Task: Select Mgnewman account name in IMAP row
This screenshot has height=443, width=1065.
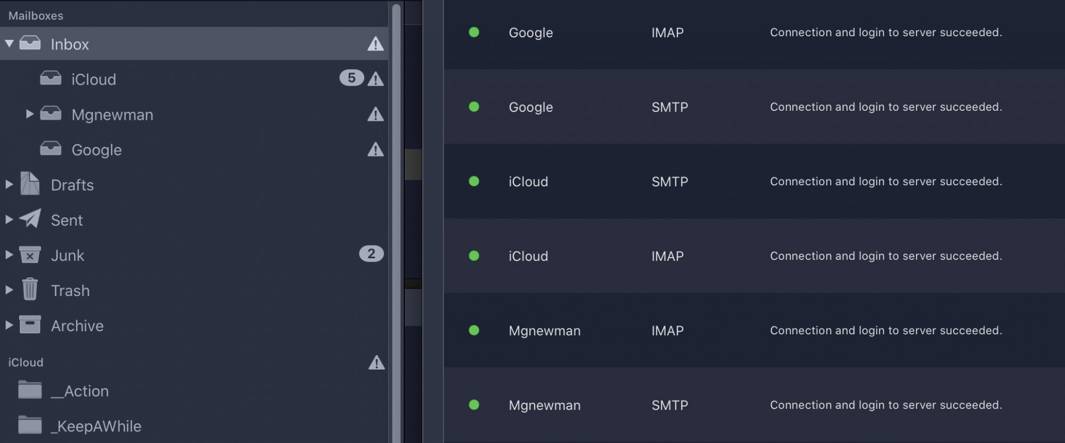Action: [545, 331]
